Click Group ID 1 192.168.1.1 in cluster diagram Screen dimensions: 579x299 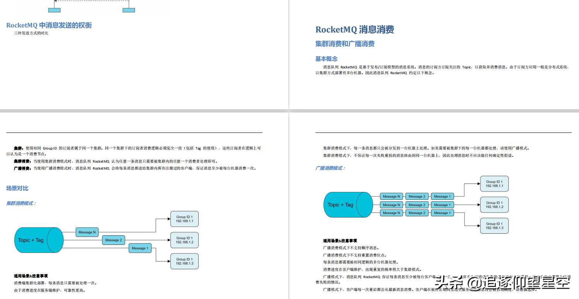click(184, 219)
